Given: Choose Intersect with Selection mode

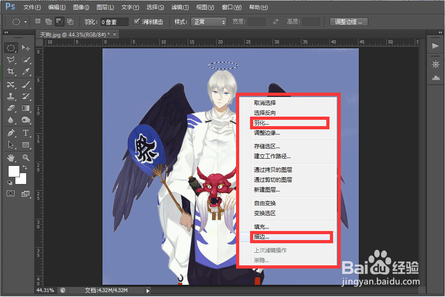Looking at the screenshot, I should click(x=70, y=21).
